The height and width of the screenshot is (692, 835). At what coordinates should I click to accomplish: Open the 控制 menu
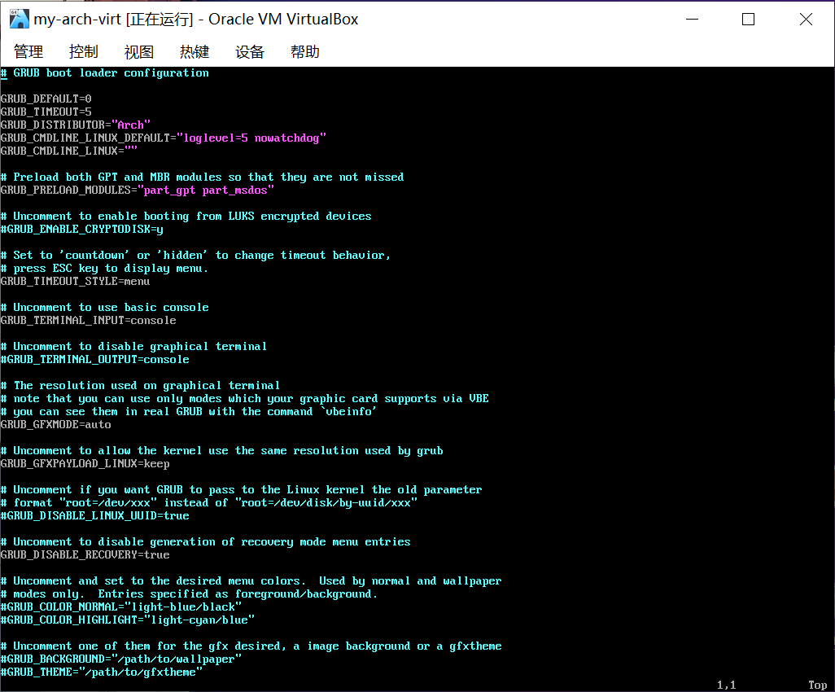[83, 51]
